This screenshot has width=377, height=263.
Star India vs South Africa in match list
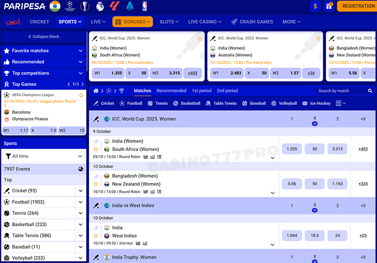click(96, 149)
